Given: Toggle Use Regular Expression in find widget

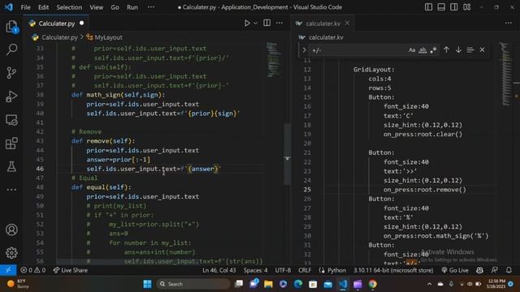Looking at the screenshot, I should pyautogui.click(x=433, y=50).
